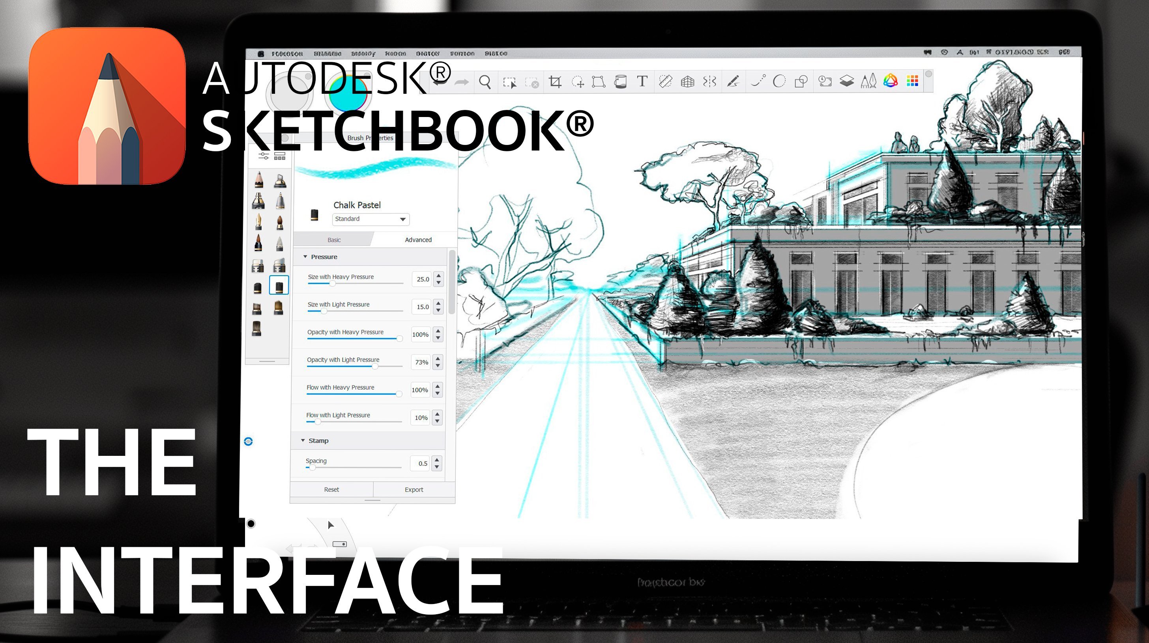The image size is (1149, 643).
Task: Click the Reset button
Action: coord(331,490)
